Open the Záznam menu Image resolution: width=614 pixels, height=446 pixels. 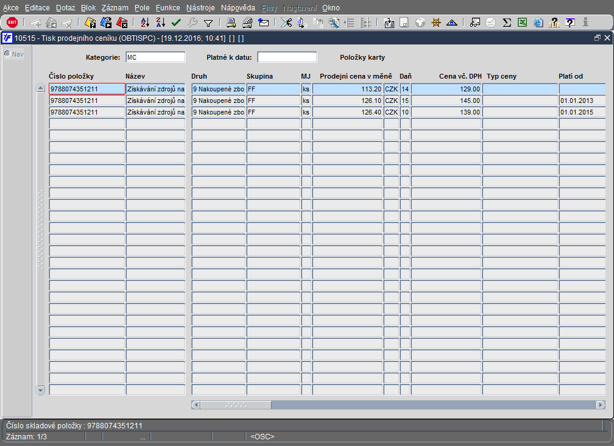115,8
